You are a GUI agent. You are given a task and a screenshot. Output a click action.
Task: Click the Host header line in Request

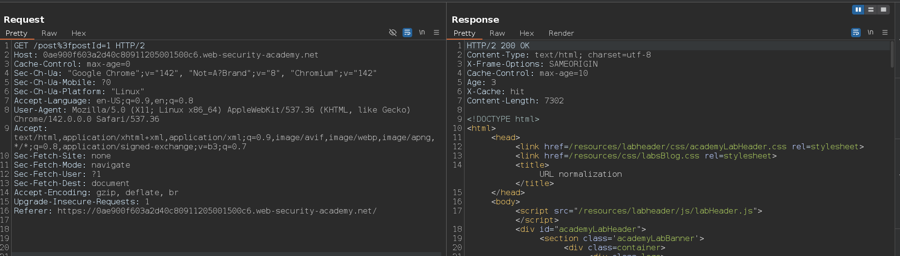coord(166,55)
